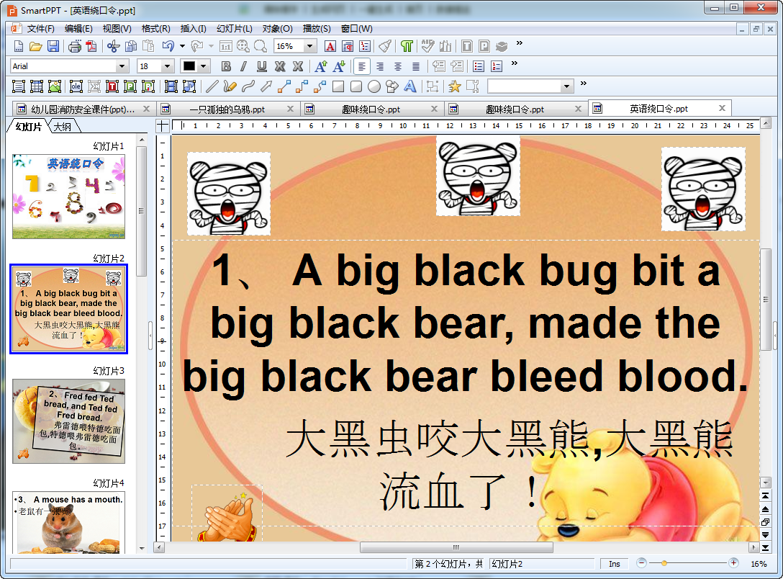The width and height of the screenshot is (783, 579).
Task: Insert a text frame with the lined frame icon
Action: pyautogui.click(x=19, y=86)
